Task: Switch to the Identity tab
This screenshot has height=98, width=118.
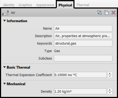Action: pos(9,5)
